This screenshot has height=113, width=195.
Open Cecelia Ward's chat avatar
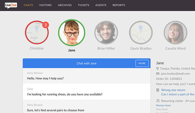(x=175, y=33)
